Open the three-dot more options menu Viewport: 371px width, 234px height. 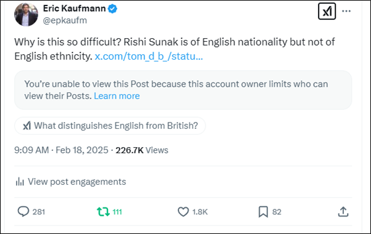coord(346,11)
